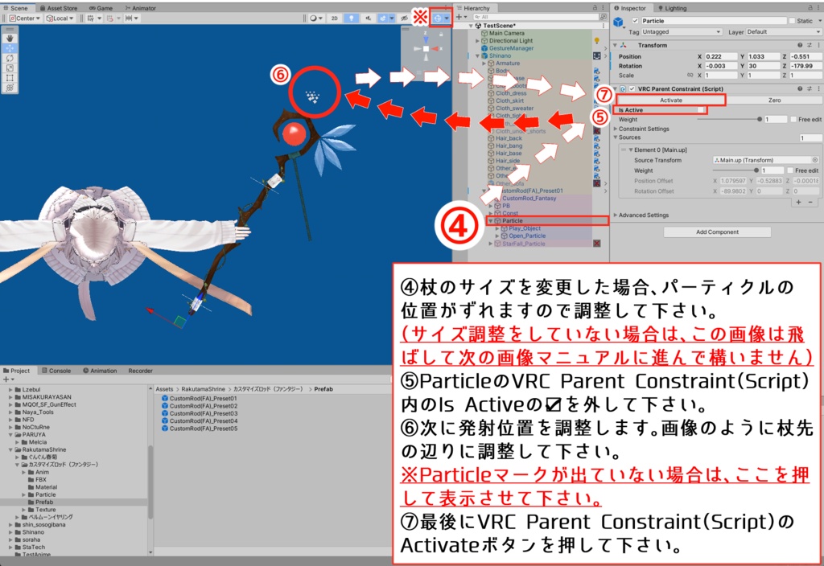The width and height of the screenshot is (824, 566).
Task: Open the Layer dropdown (Default)
Action: coord(783,32)
